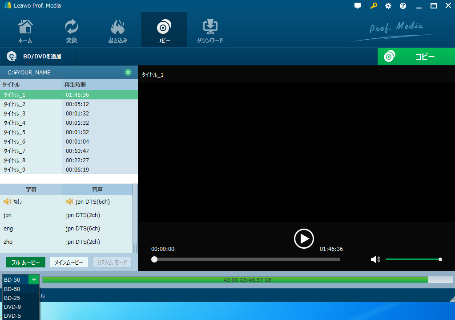Pick BD-50 from the disc type list
Screen dimensions: 455x320
pyautogui.click(x=20, y=289)
